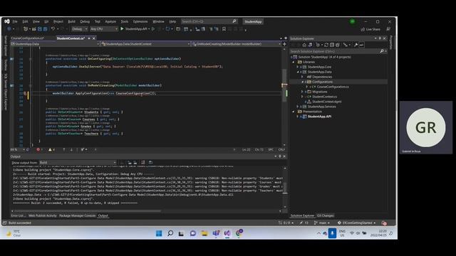
Task: Click the EfCoreGettingStarted repository in status bar
Action: point(356,223)
